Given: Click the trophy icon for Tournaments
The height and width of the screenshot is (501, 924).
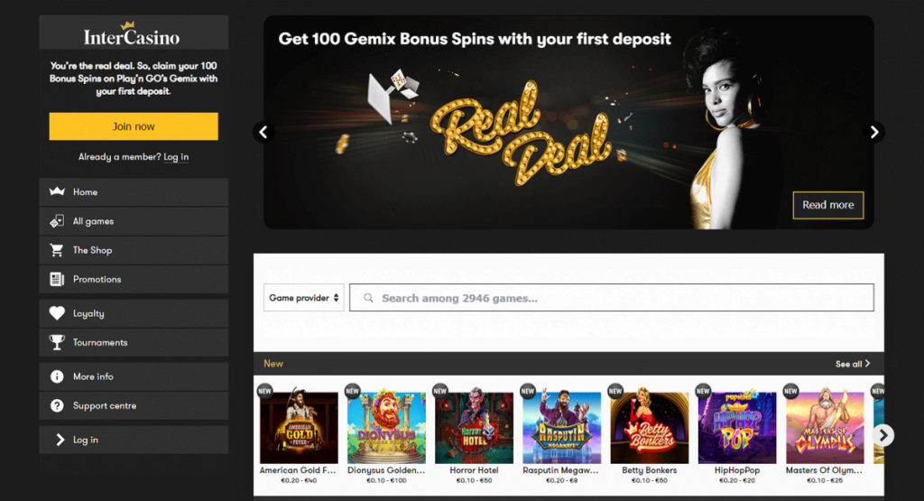Looking at the screenshot, I should pyautogui.click(x=57, y=342).
